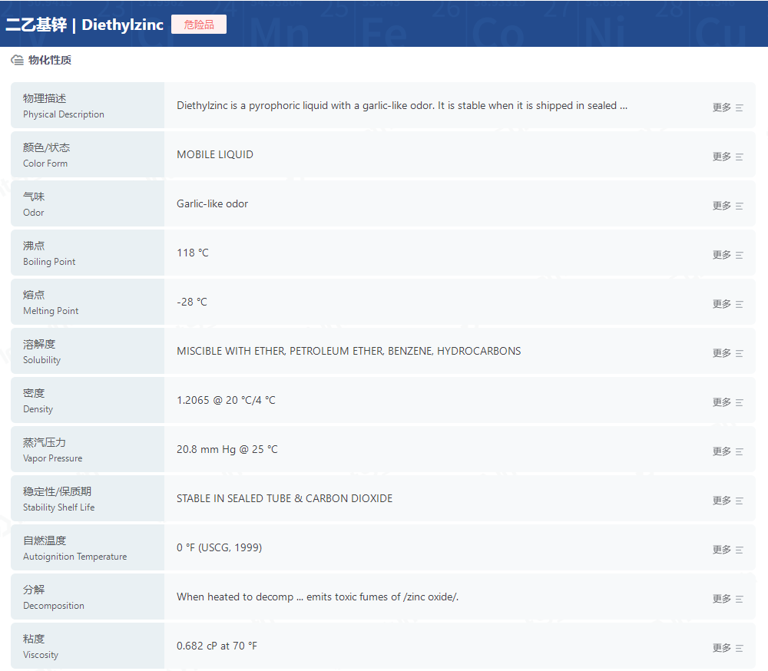The height and width of the screenshot is (671, 768).
Task: Select the 密度 Density label
Action: [x=38, y=401]
